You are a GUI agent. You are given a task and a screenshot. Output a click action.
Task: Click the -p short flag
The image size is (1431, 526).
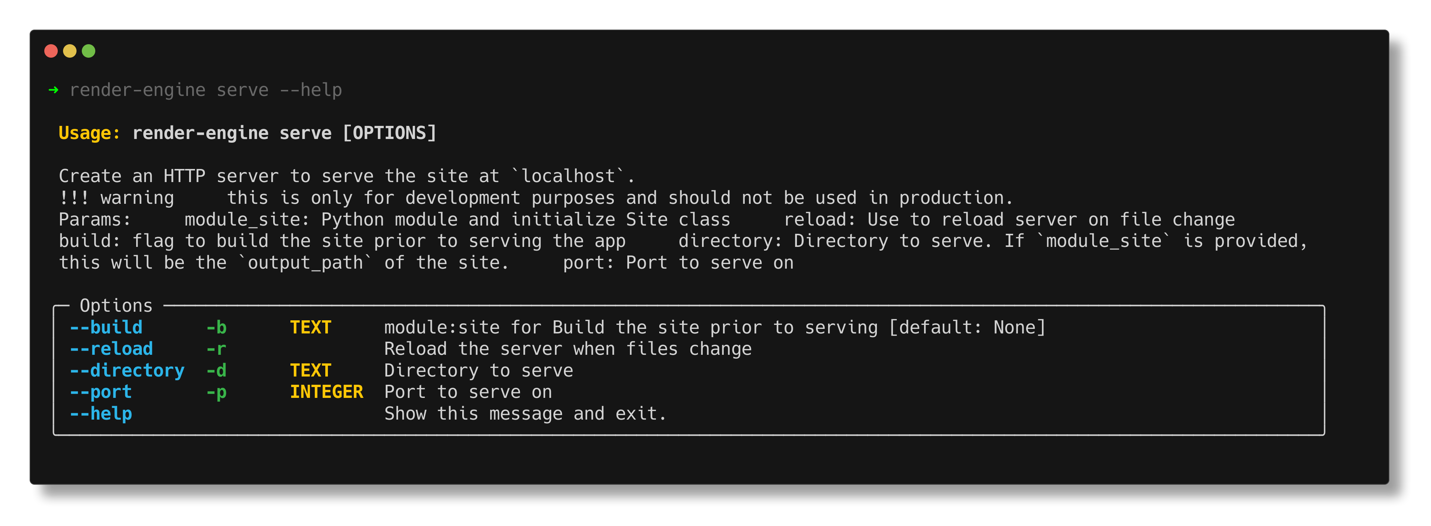coord(216,392)
